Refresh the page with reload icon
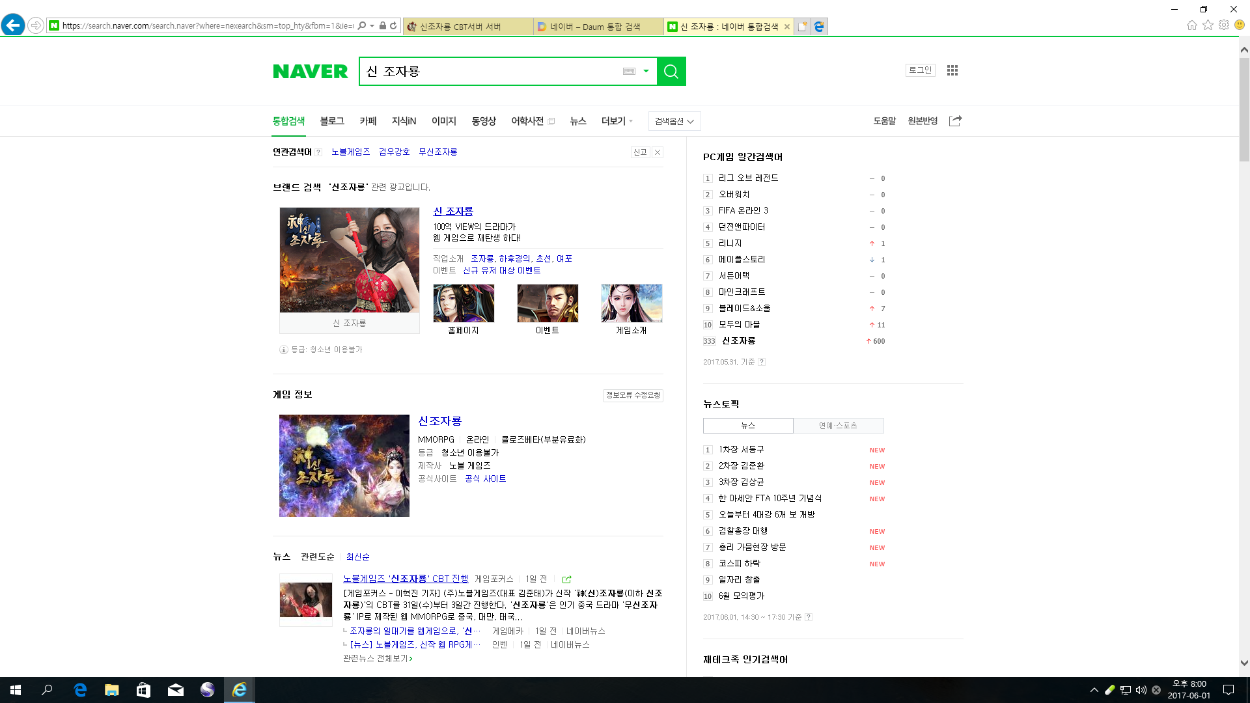Image resolution: width=1250 pixels, height=703 pixels. click(x=393, y=26)
